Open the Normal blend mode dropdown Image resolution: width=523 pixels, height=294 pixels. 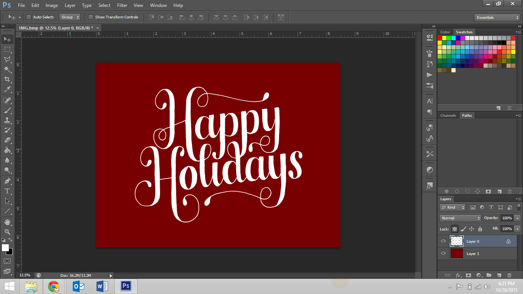(x=460, y=218)
